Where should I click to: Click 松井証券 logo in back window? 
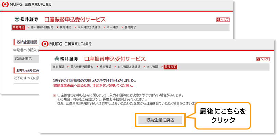26,19
